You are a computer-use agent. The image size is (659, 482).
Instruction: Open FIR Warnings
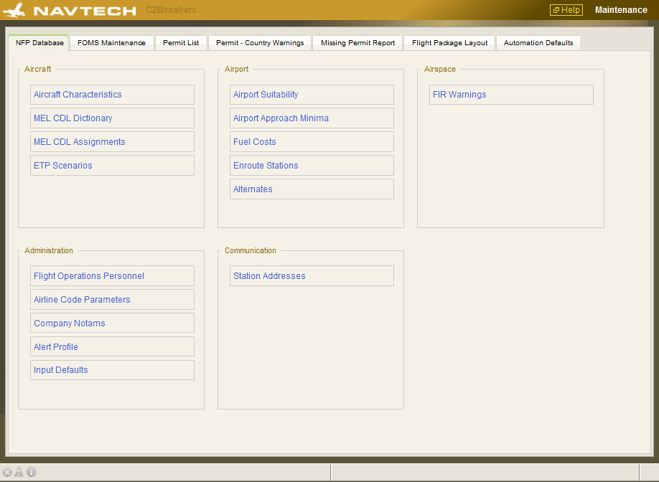[x=512, y=95]
